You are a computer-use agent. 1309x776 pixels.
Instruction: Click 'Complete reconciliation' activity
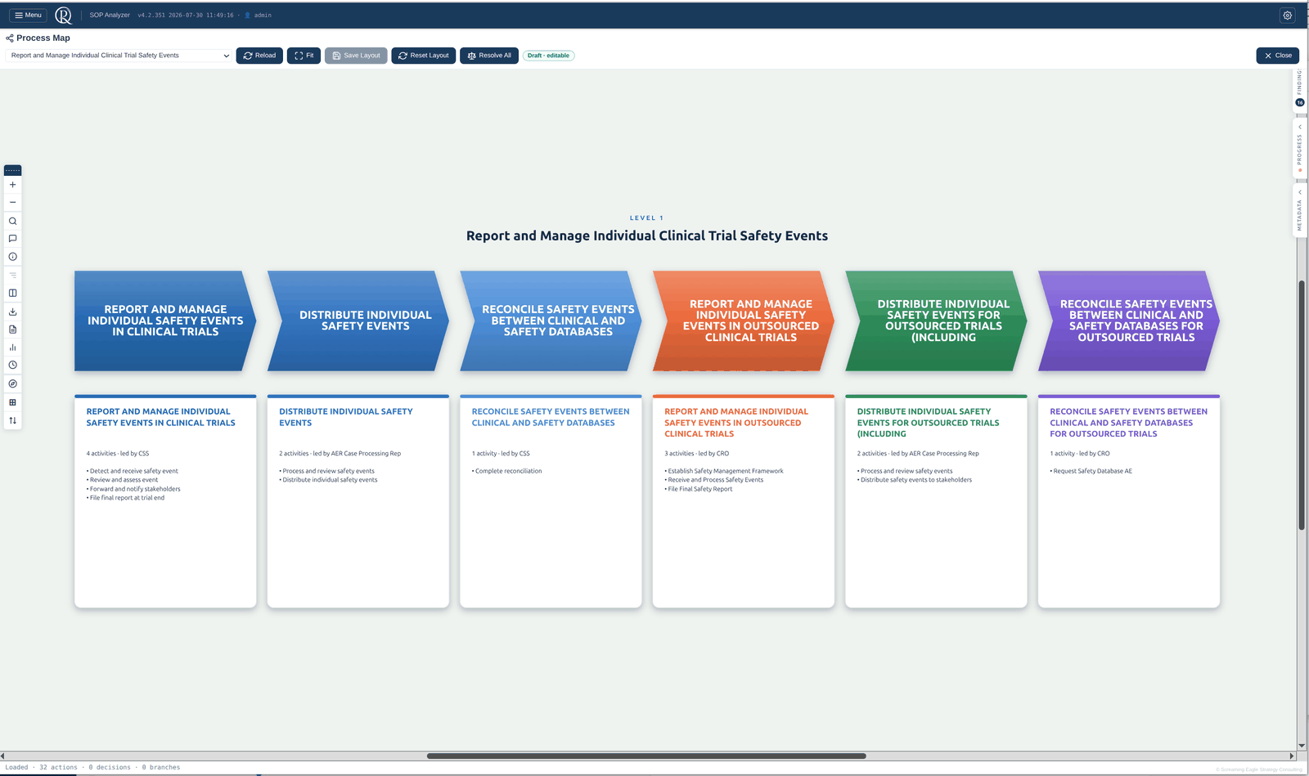(x=507, y=471)
